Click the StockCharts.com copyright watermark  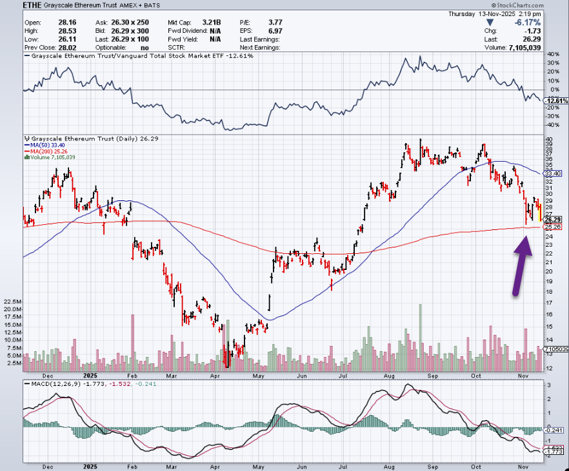click(x=534, y=5)
